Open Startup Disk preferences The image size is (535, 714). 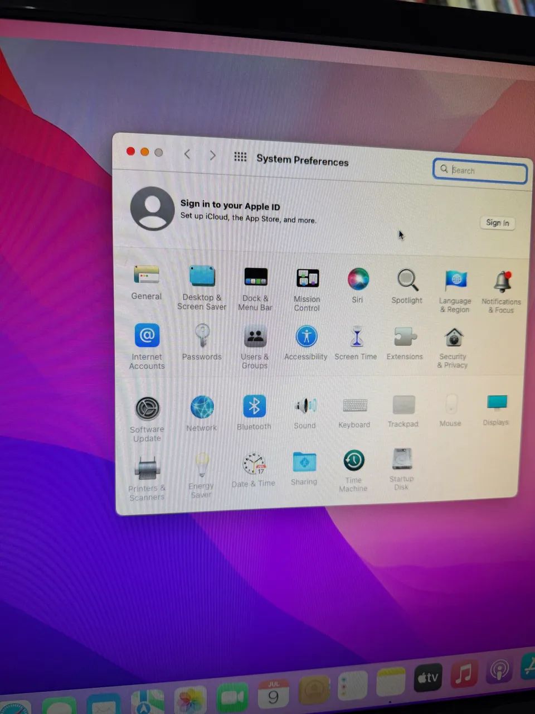click(401, 469)
